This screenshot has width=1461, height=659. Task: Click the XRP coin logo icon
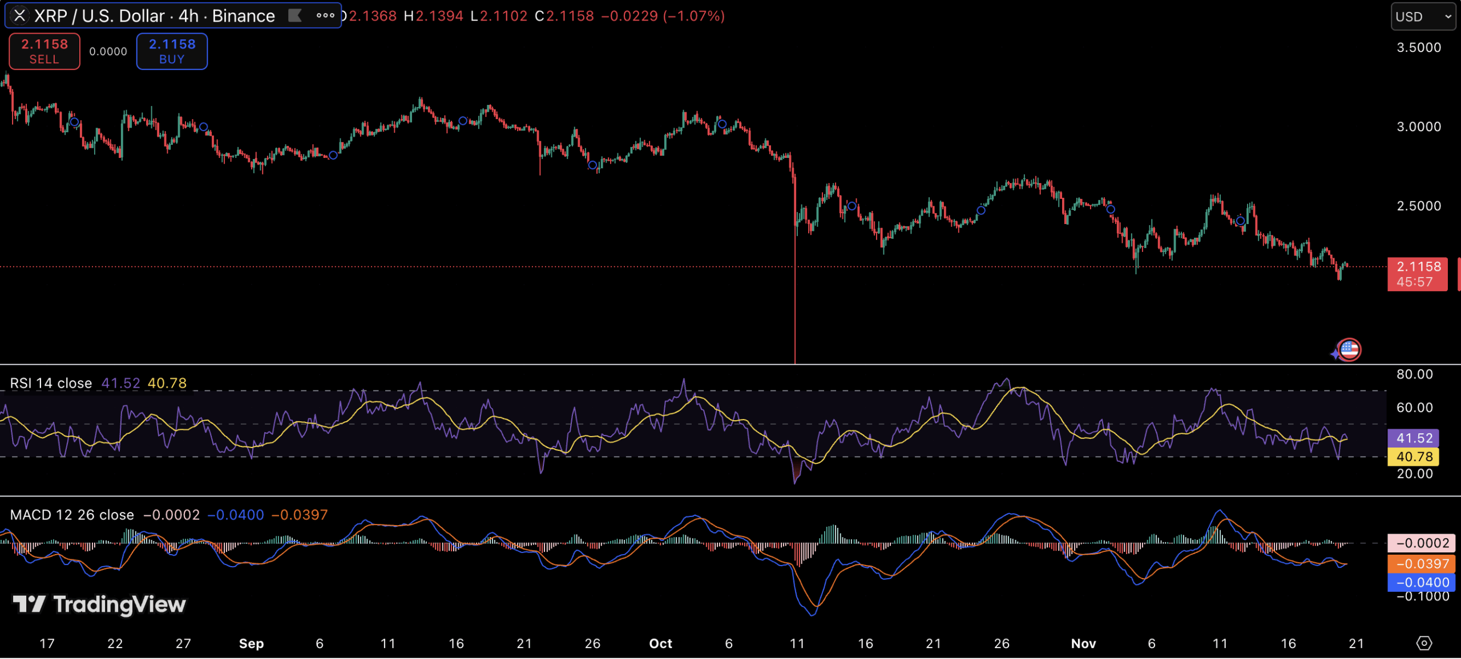pos(19,15)
